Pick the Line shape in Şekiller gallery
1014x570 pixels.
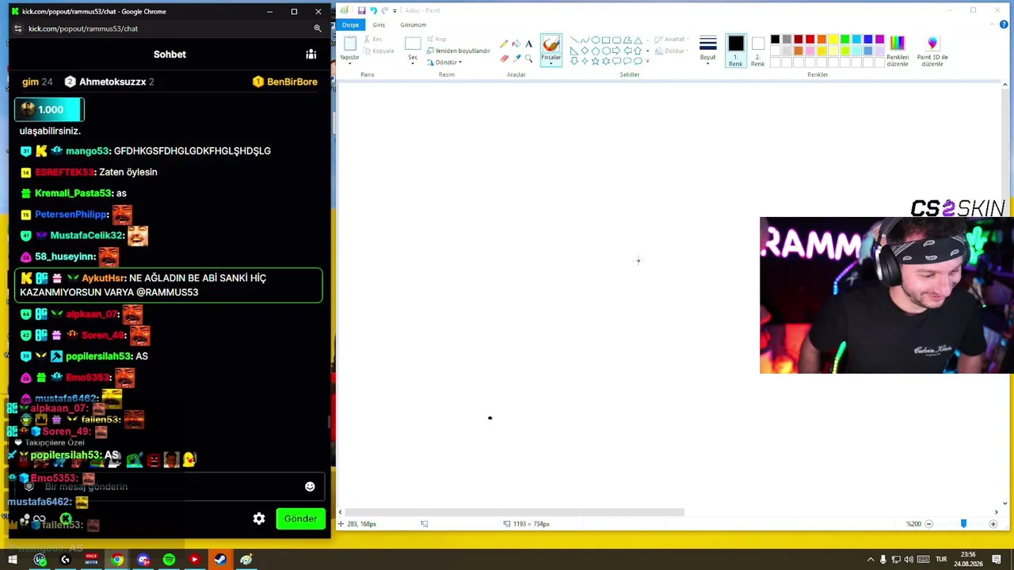click(574, 40)
